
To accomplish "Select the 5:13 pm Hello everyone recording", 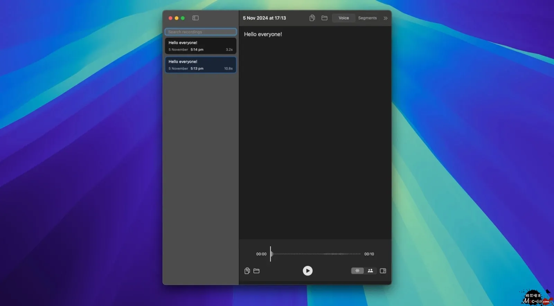I will [x=201, y=65].
